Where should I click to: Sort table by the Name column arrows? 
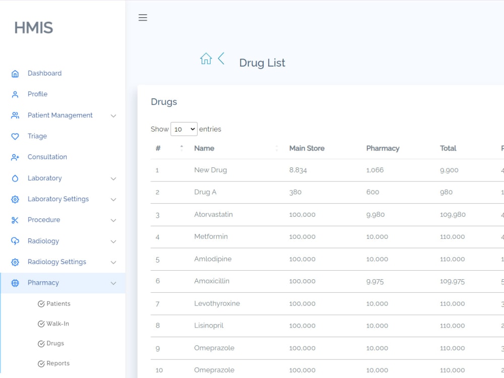tap(277, 148)
